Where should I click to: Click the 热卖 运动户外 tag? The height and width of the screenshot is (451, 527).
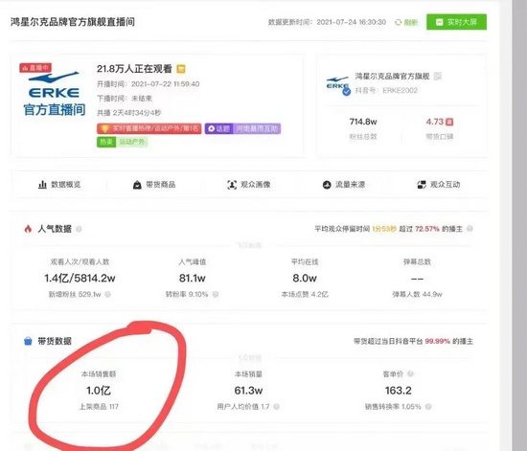pos(123,142)
